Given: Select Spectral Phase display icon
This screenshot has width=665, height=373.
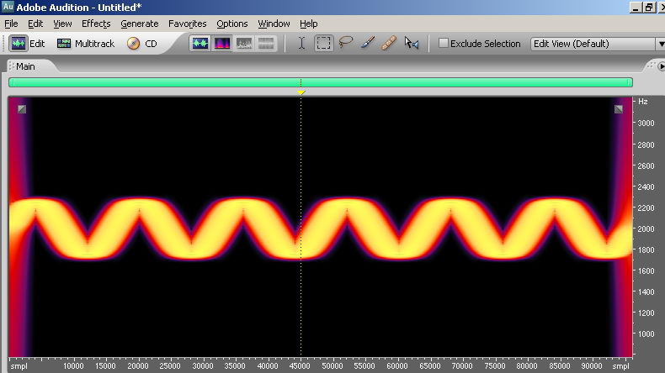Looking at the screenshot, I should click(266, 44).
